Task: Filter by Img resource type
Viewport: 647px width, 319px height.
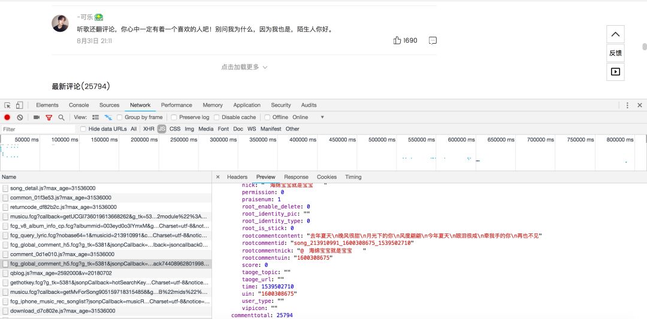Action: coord(189,129)
